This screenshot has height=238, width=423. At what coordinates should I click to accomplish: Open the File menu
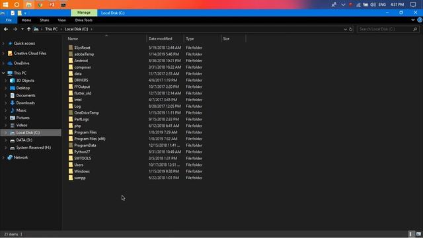pyautogui.click(x=9, y=20)
